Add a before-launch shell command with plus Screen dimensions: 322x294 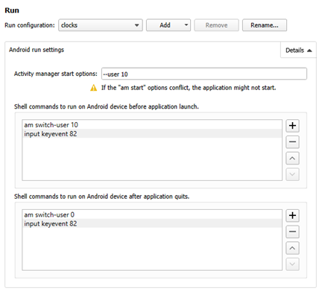pos(292,126)
